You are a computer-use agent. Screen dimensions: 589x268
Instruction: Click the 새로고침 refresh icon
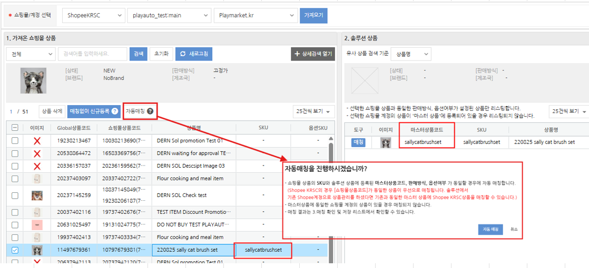tap(183, 54)
